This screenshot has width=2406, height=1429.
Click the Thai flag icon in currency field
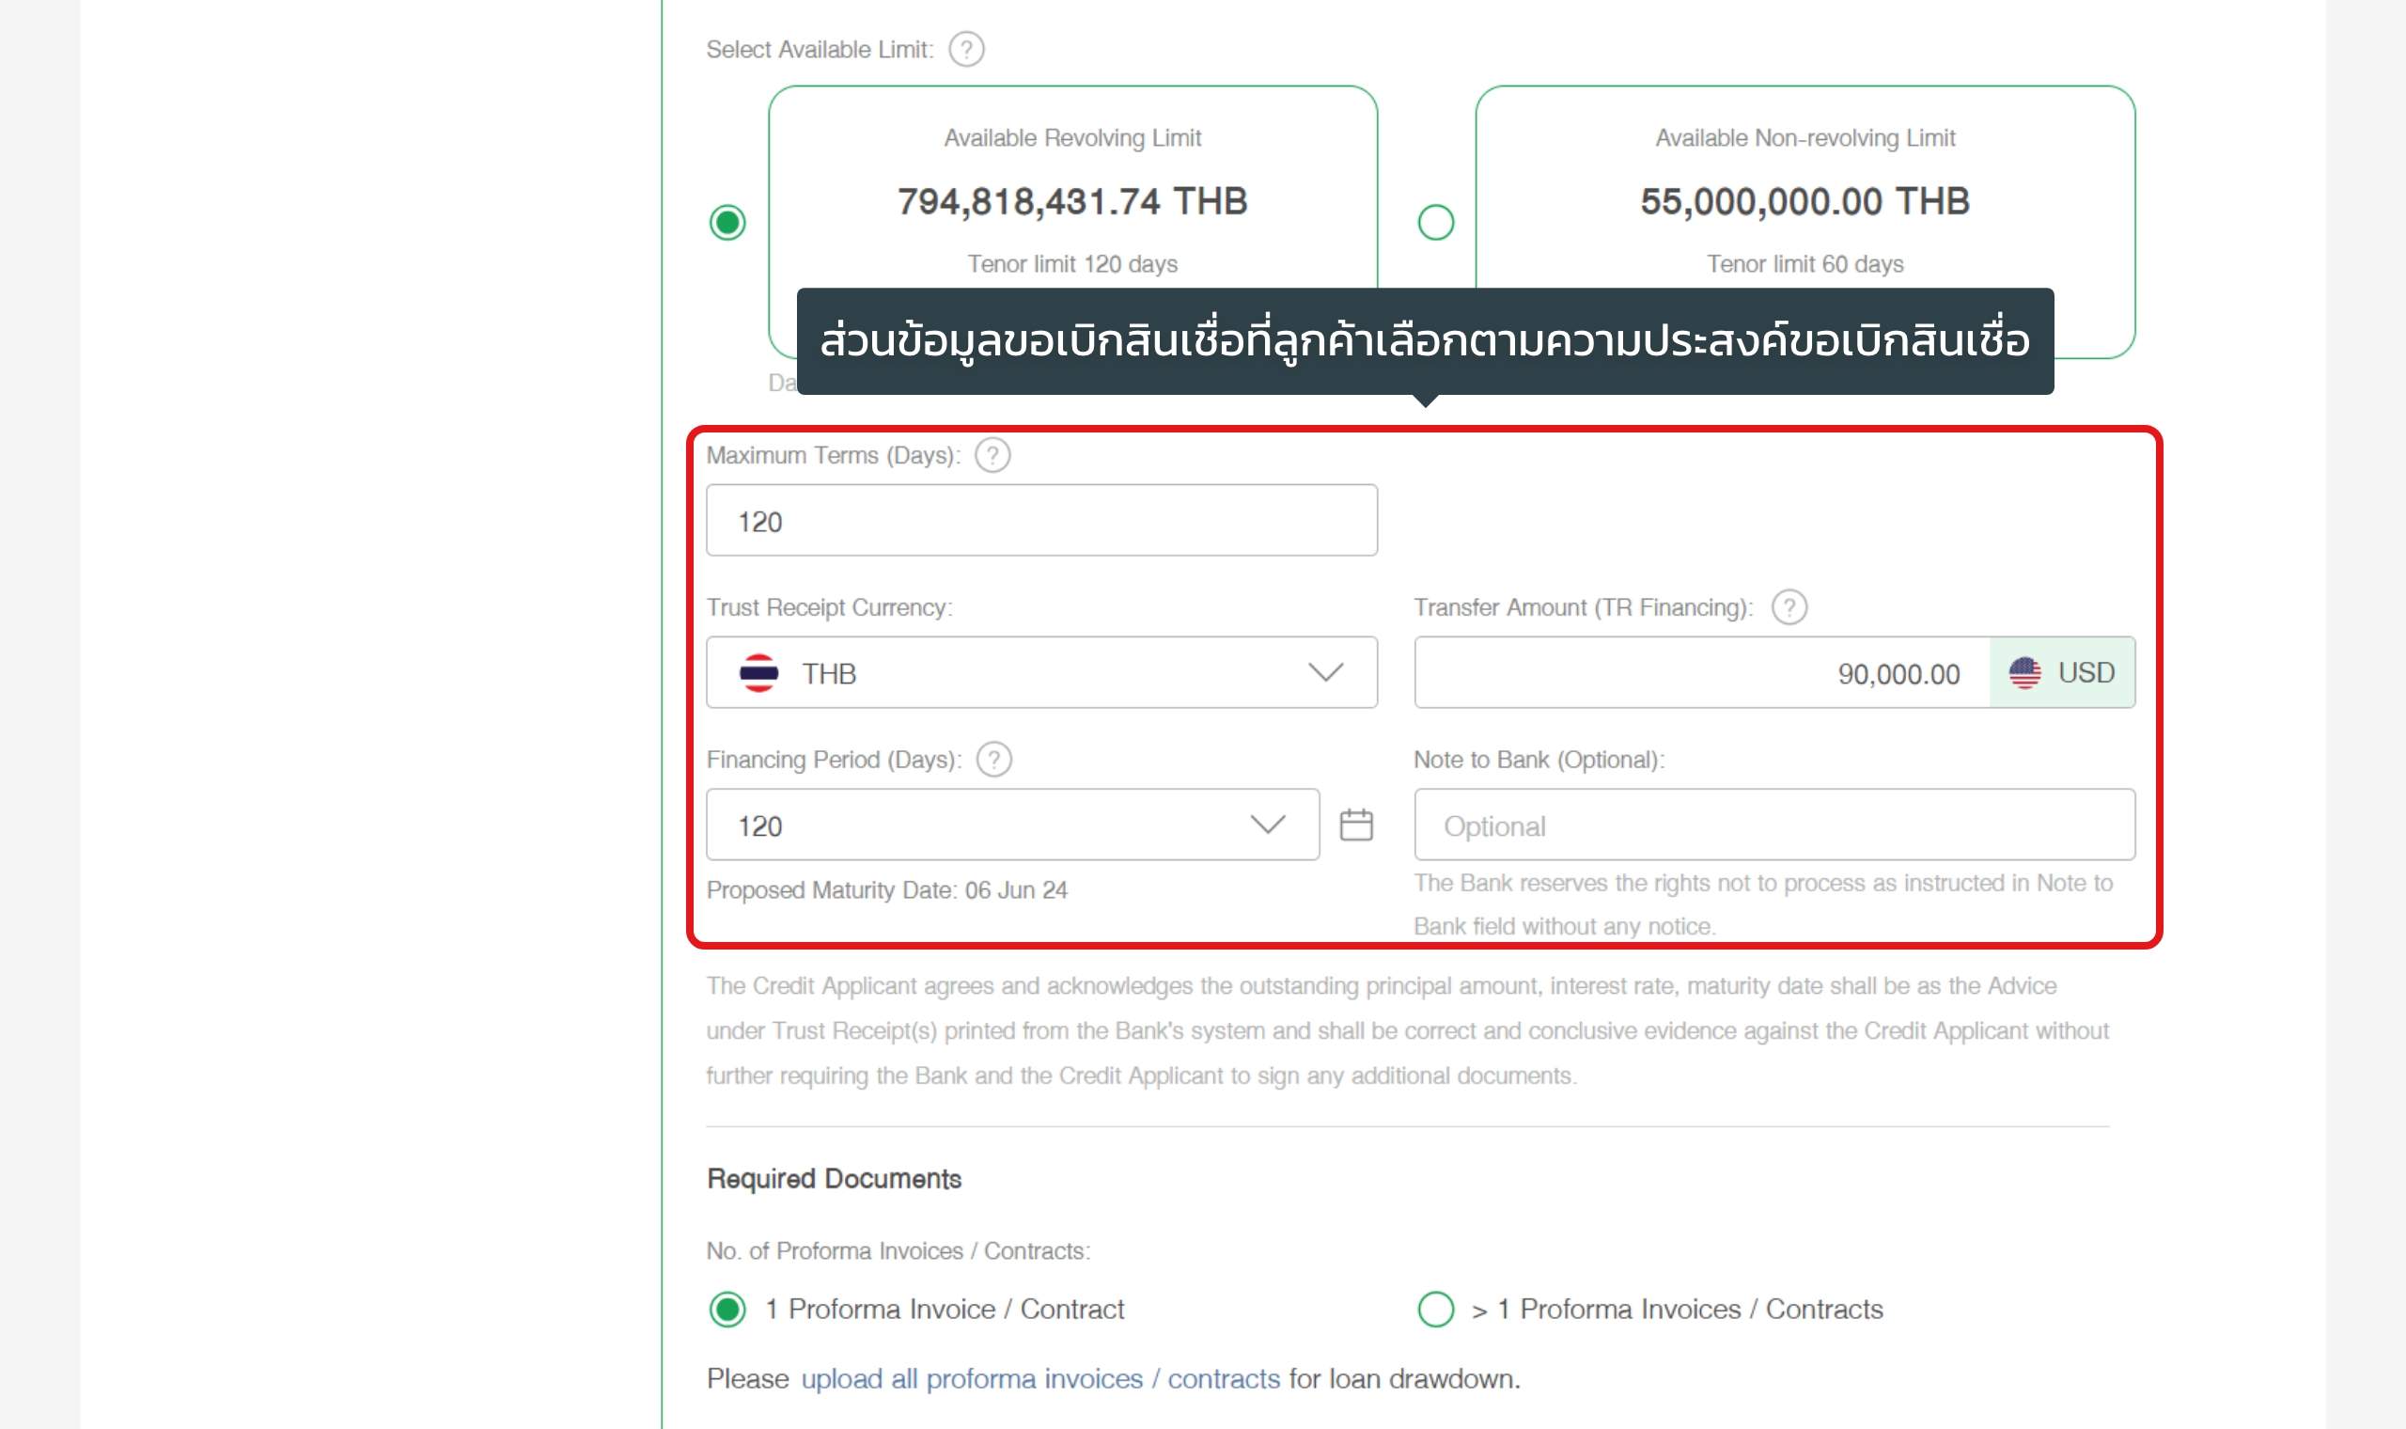[758, 673]
